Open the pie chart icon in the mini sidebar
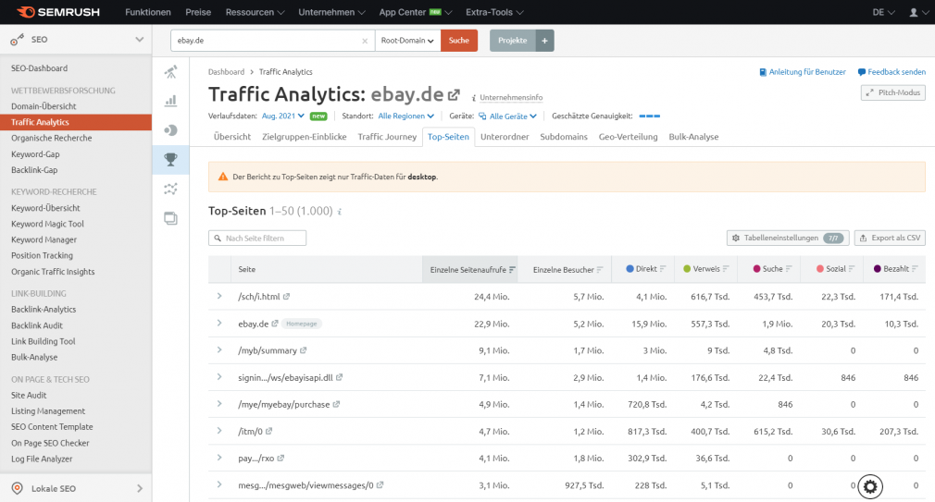 (x=171, y=129)
